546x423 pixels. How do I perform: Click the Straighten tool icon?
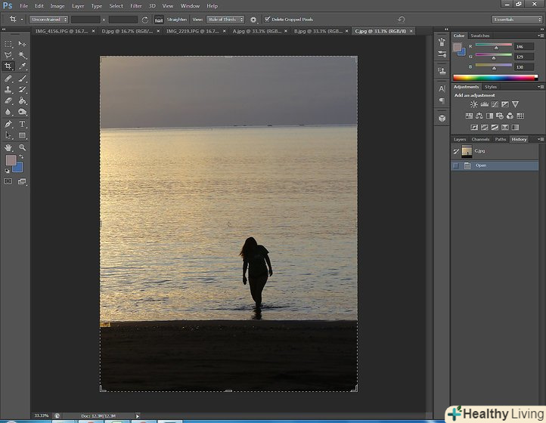159,19
